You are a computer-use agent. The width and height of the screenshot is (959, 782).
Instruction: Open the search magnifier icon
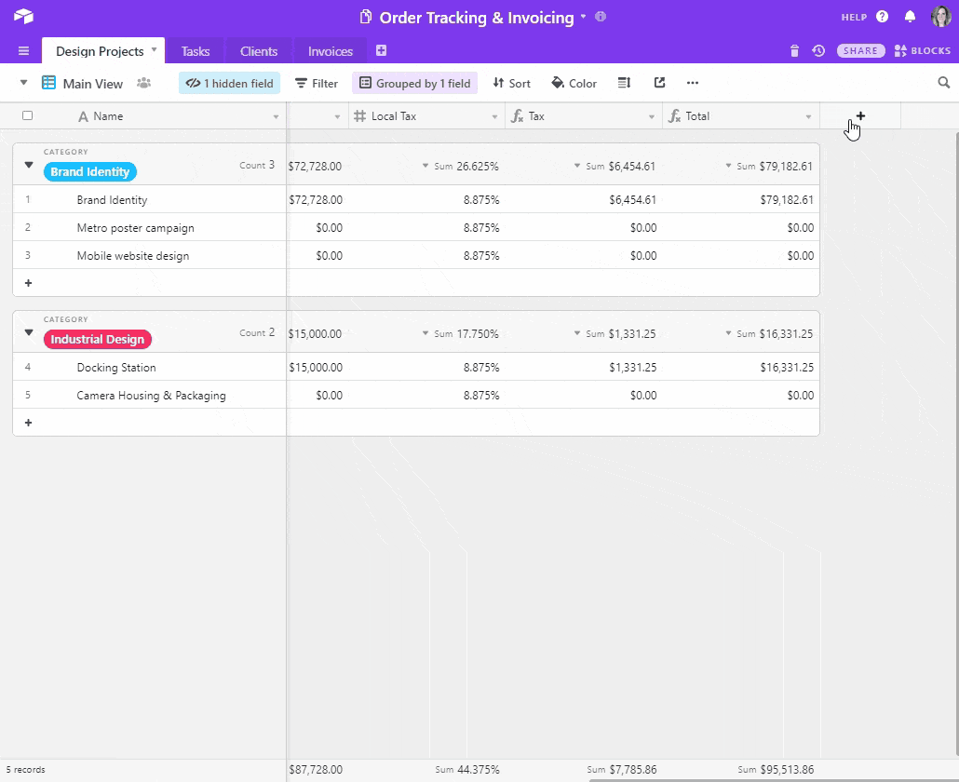(x=943, y=83)
